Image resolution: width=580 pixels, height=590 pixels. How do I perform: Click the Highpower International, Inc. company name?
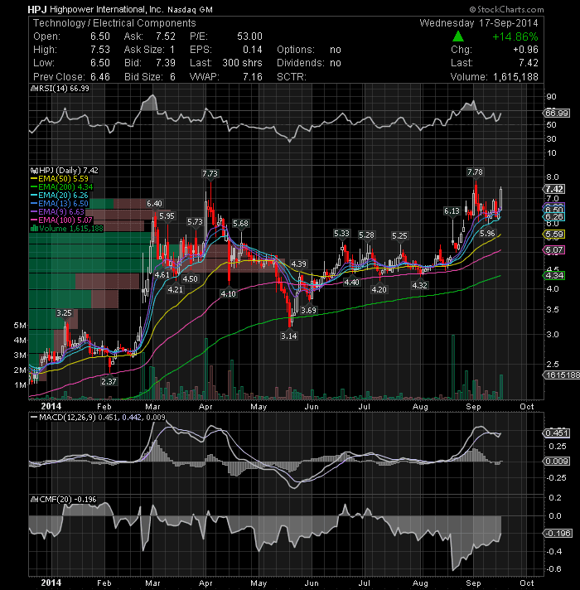107,9
